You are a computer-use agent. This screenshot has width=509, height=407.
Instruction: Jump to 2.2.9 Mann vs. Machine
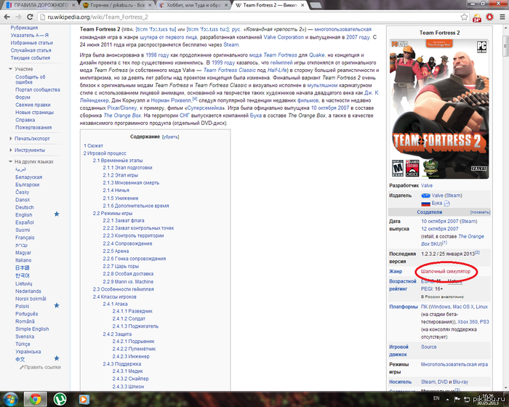[x=128, y=282]
